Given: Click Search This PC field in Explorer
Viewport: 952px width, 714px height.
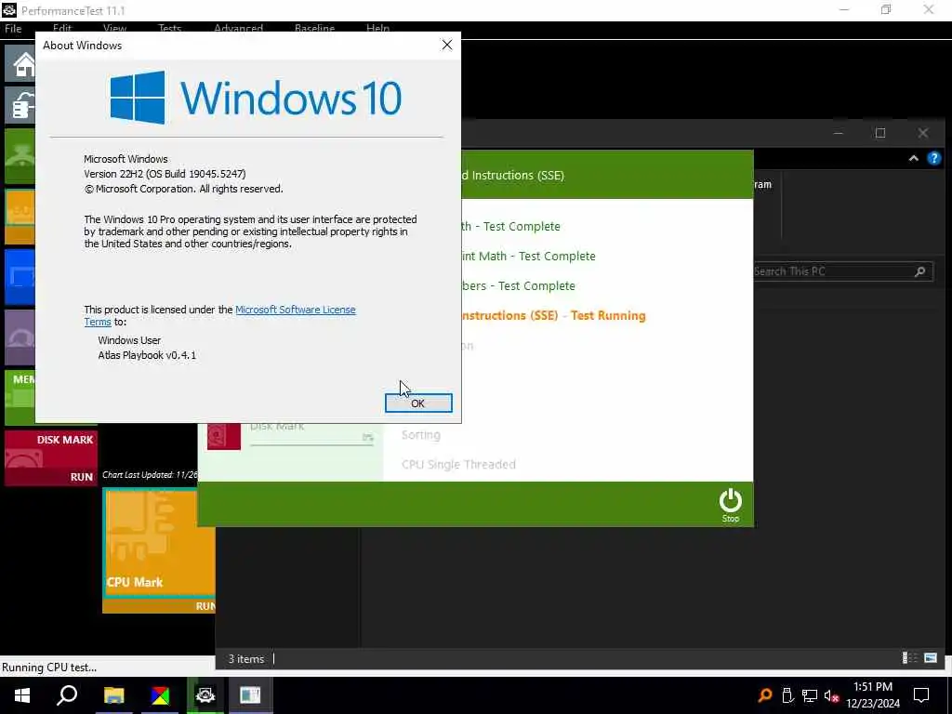Looking at the screenshot, I should click(x=842, y=271).
